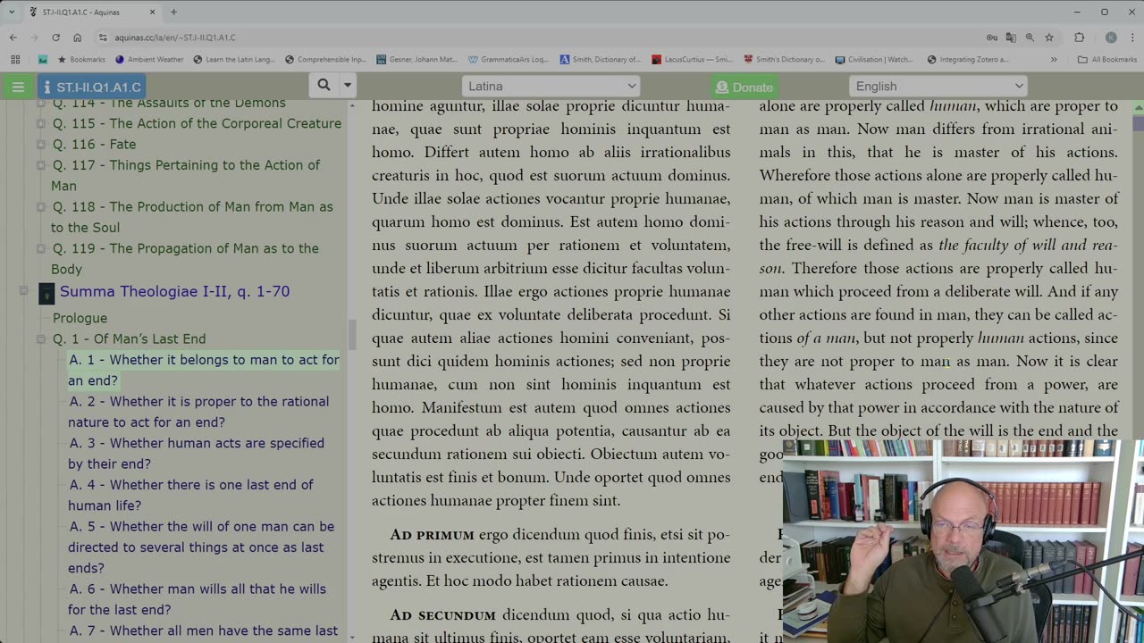This screenshot has width=1144, height=643.
Task: Expand the Q. 117 tree node
Action: click(x=40, y=165)
